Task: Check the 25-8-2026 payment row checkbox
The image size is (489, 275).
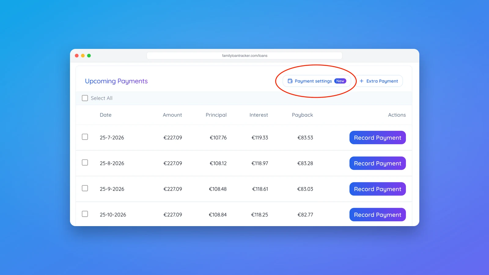Action: pyautogui.click(x=85, y=163)
